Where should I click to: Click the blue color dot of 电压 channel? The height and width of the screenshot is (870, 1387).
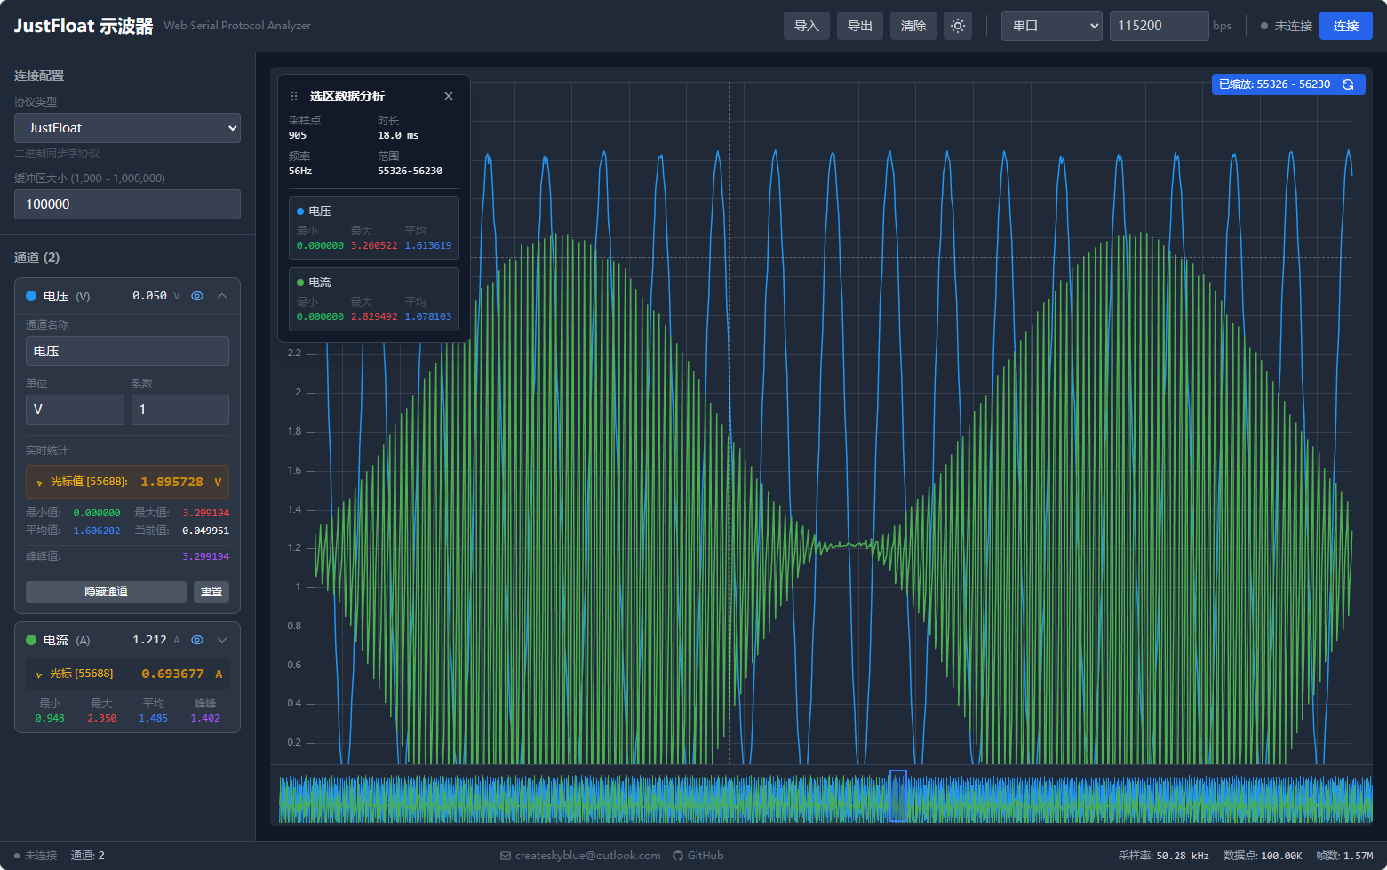pyautogui.click(x=31, y=296)
